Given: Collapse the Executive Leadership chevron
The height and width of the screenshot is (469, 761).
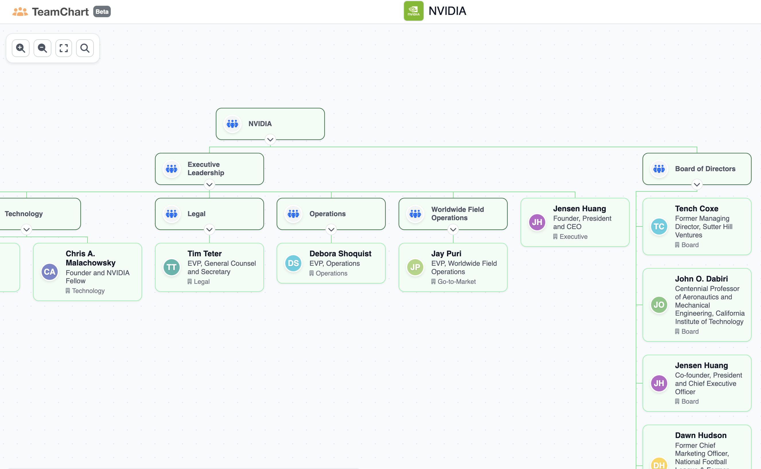Looking at the screenshot, I should (209, 185).
